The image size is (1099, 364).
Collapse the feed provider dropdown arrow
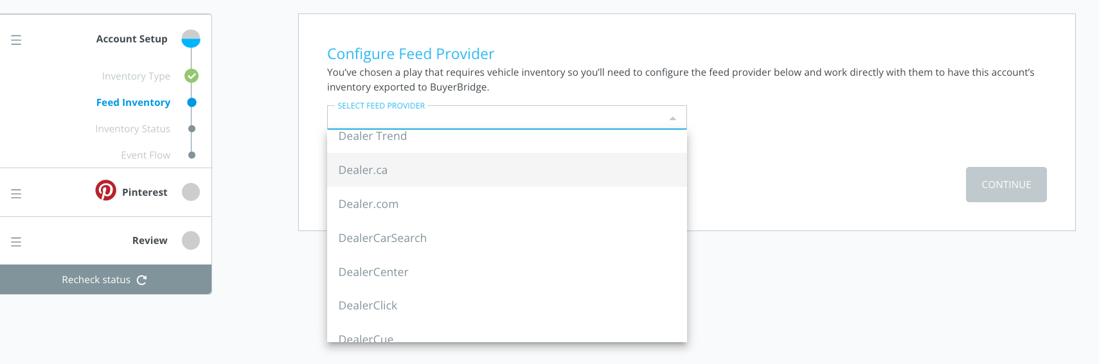(672, 119)
